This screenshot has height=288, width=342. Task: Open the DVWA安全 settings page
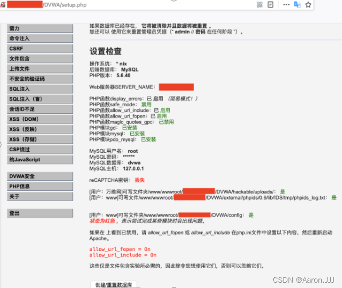40,176
